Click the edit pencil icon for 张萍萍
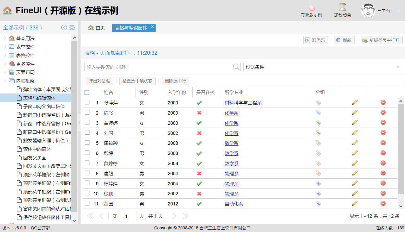Image resolution: width=405 pixels, height=232 pixels. [x=354, y=103]
